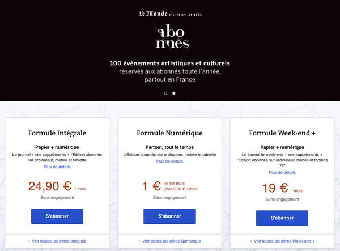
Task: Open Plus de détails for Formule Week-end +
Action: (282, 172)
